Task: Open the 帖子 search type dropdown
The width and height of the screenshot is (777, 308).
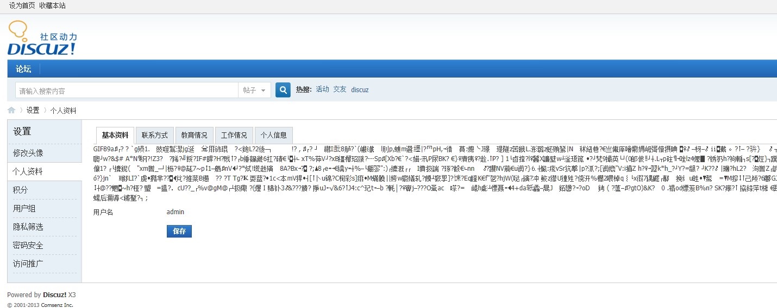Action: coord(254,91)
